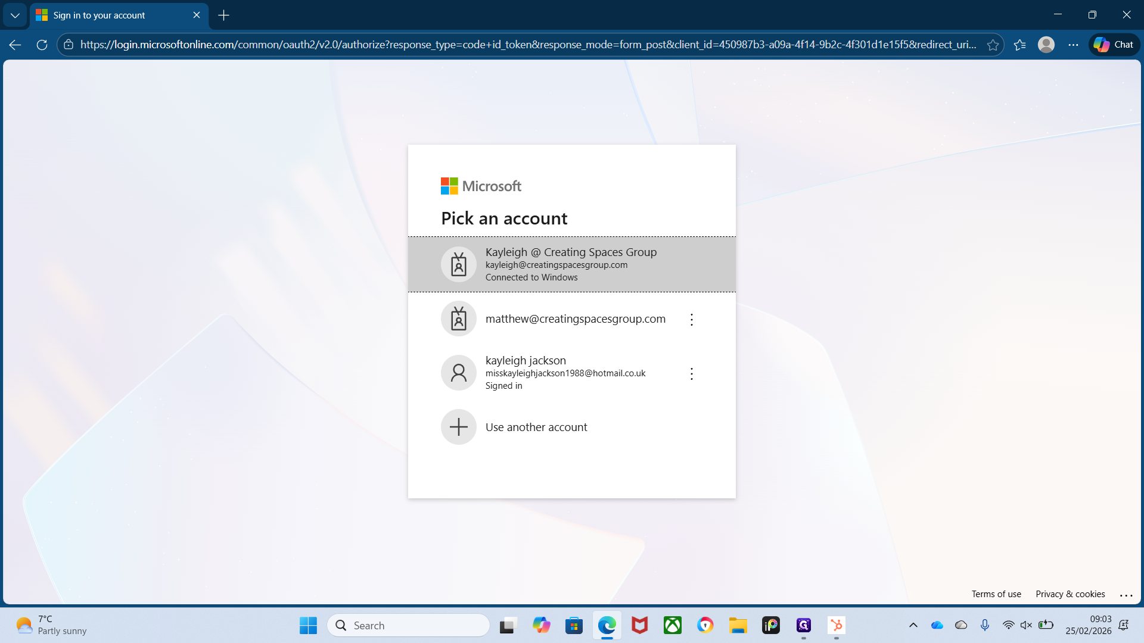Open the muted volume control
This screenshot has width=1144, height=643.
[x=1026, y=625]
